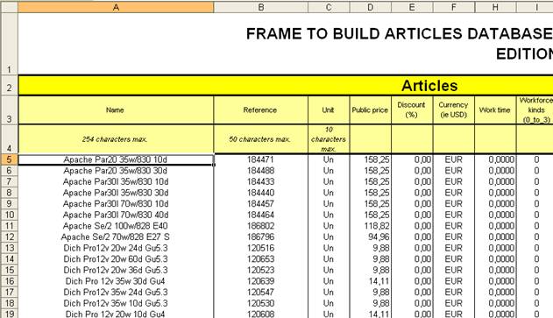
Task: Select reference cell 120516
Action: 261,248
